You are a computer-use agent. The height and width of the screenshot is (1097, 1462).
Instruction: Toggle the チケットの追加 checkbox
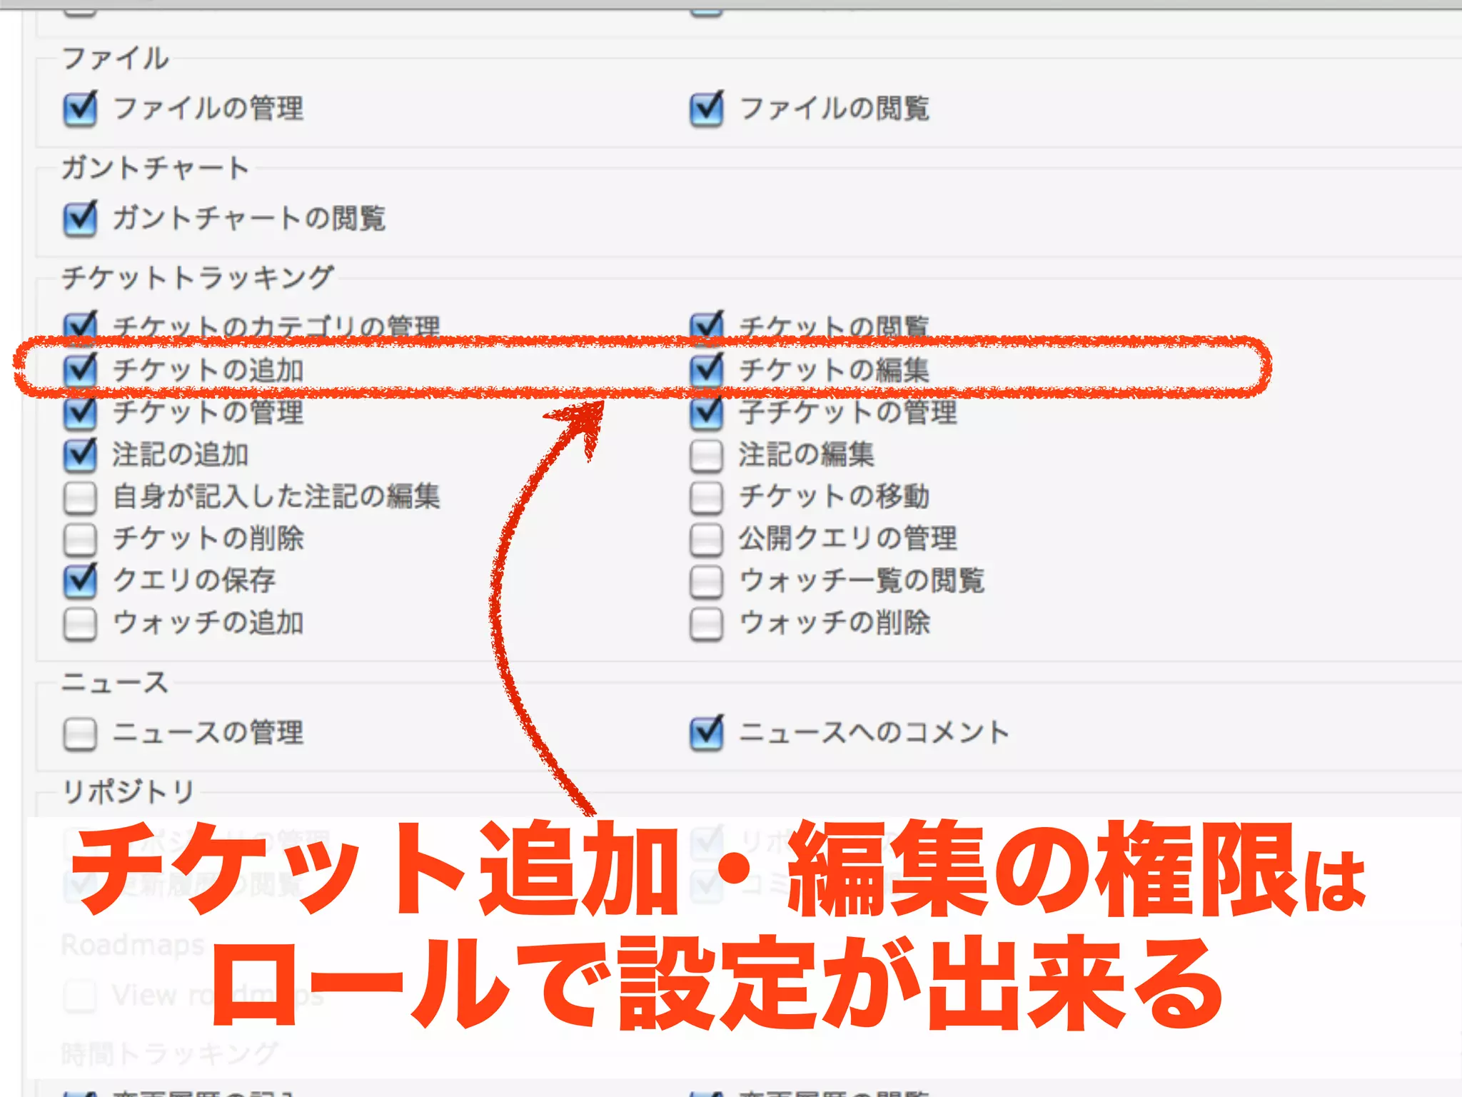pos(80,370)
